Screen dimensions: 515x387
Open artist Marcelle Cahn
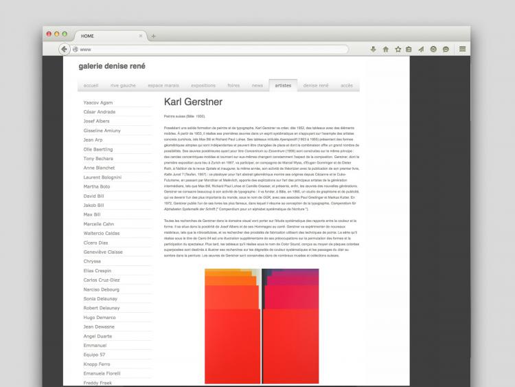(98, 224)
